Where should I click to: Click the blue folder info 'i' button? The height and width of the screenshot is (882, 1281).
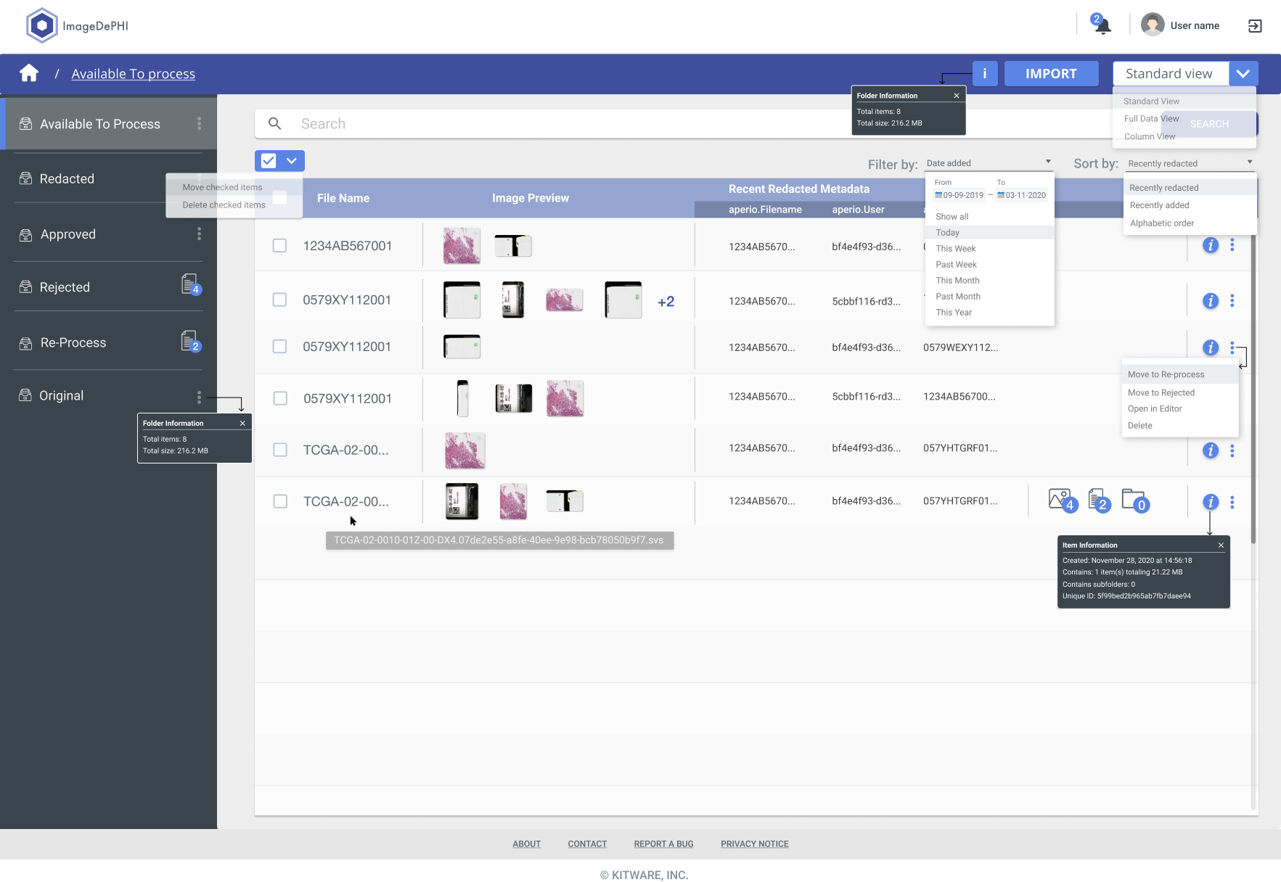click(985, 73)
